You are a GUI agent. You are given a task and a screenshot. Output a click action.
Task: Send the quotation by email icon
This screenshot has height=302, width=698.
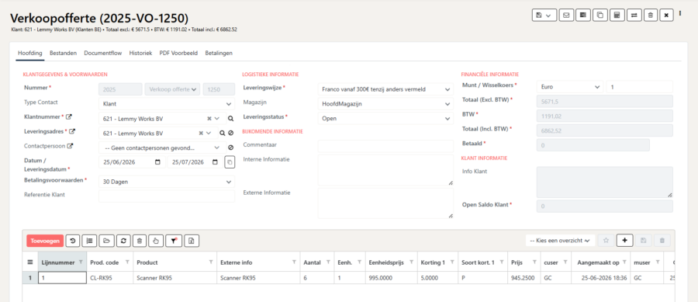pyautogui.click(x=566, y=15)
